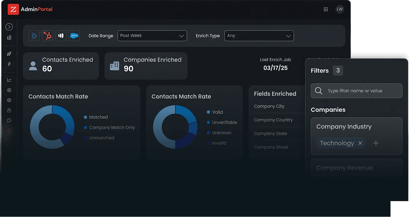This screenshot has width=411, height=217.
Task: Expand the sidebar with the arrow button
Action: tap(9, 27)
